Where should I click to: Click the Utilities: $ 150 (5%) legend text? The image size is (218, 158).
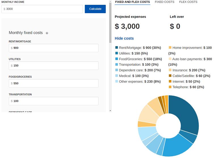tap(133, 54)
